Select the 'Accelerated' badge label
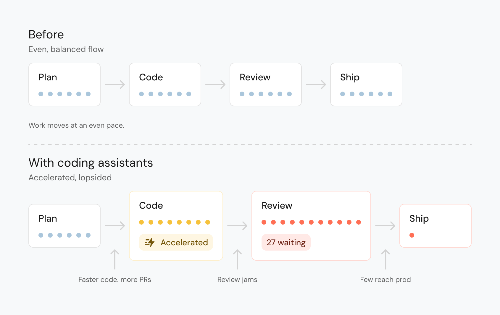This screenshot has width=500, height=315. 184,243
